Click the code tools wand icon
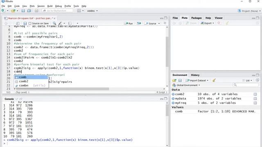This screenshot has height=147, width=262. (60, 23)
